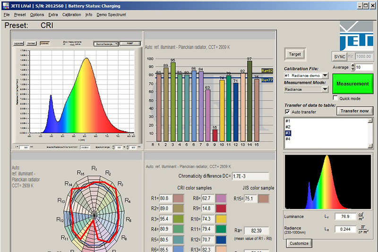The height and width of the screenshot is (252, 378).
Task: Click the Hz frequency field showing 1000.00
Action: pos(364,57)
